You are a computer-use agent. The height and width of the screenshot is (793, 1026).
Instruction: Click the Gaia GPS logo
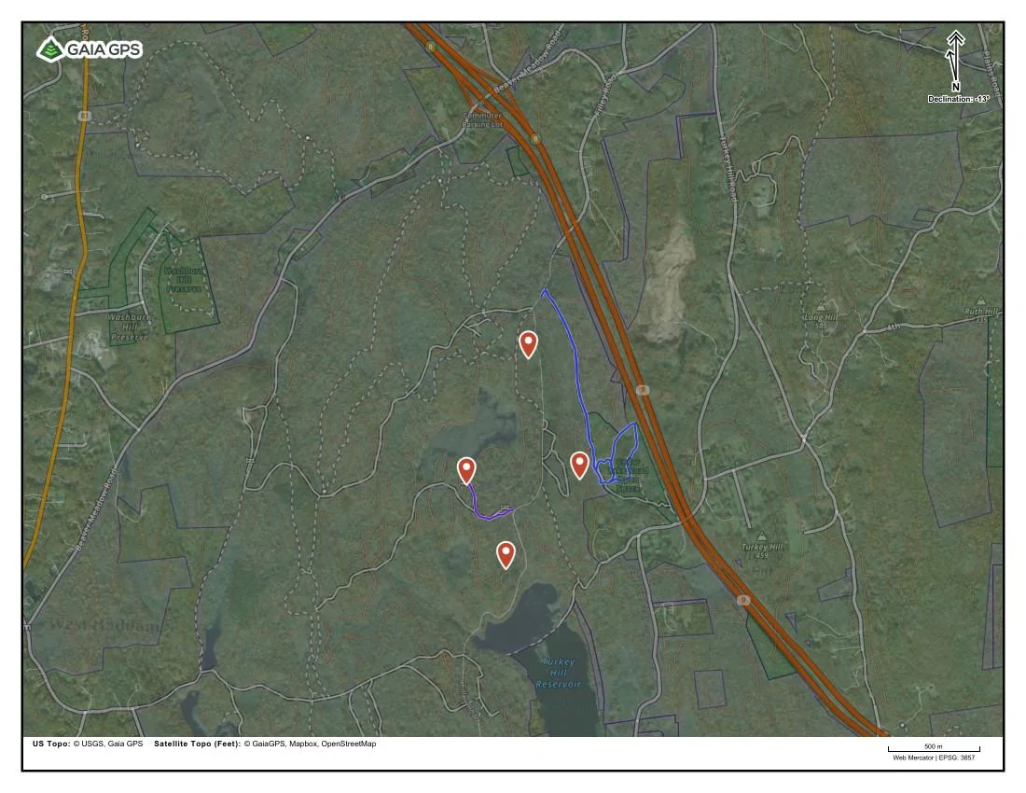(x=89, y=49)
